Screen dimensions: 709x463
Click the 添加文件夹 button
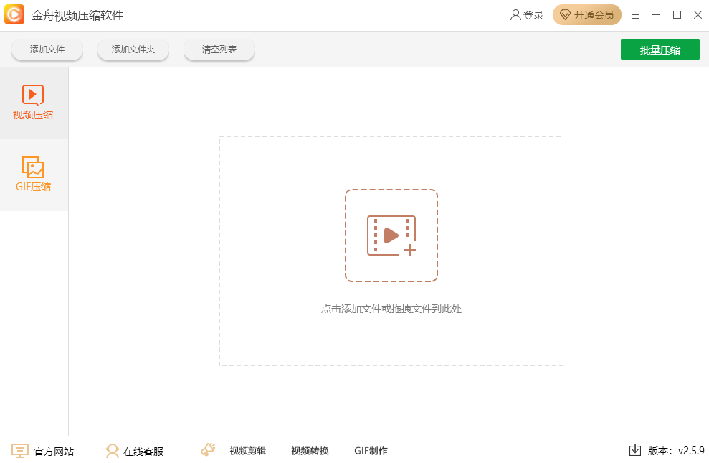(x=133, y=50)
